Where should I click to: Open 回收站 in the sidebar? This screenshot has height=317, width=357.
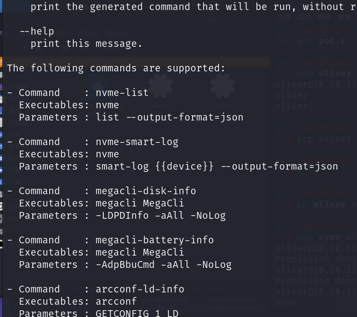(17, 122)
